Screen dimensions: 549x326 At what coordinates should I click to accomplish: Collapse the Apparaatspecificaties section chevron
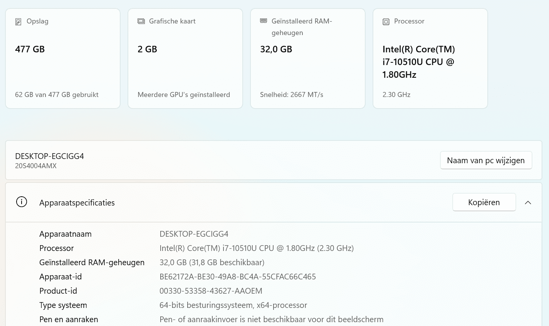click(x=528, y=202)
